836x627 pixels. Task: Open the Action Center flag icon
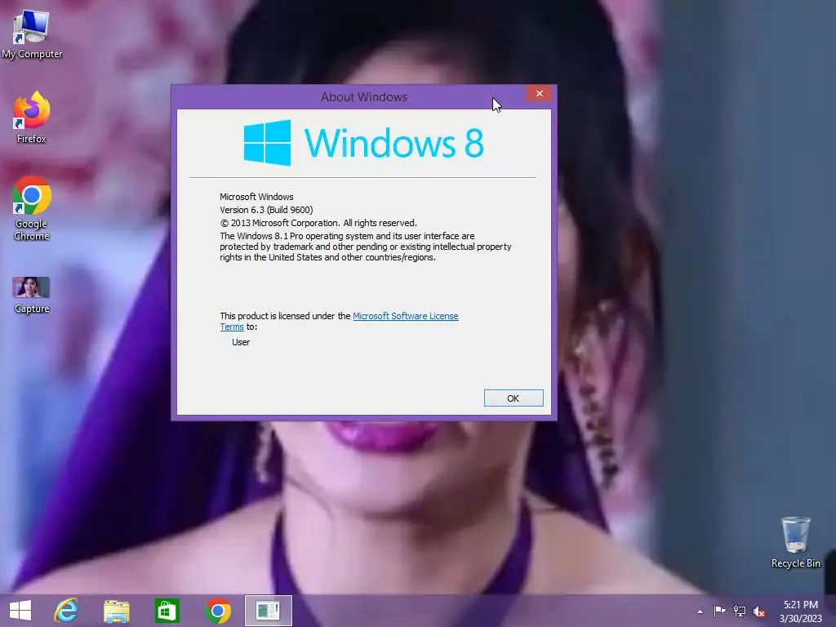[719, 611]
